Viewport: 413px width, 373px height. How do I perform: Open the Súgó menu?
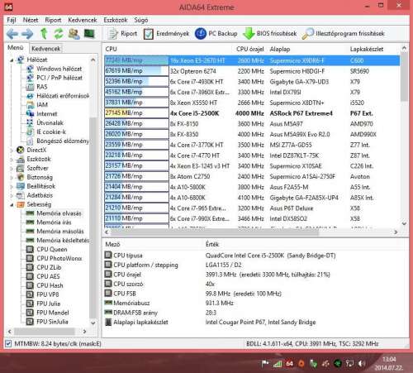coord(141,20)
